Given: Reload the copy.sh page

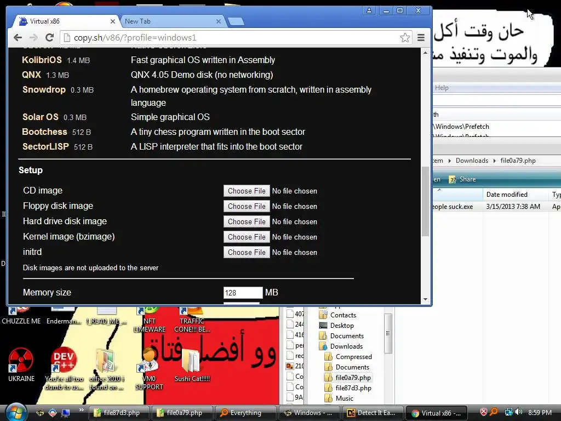Looking at the screenshot, I should (50, 37).
